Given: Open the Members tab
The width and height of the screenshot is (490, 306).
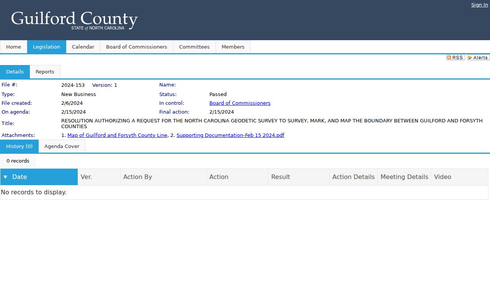Looking at the screenshot, I should click(x=233, y=47).
